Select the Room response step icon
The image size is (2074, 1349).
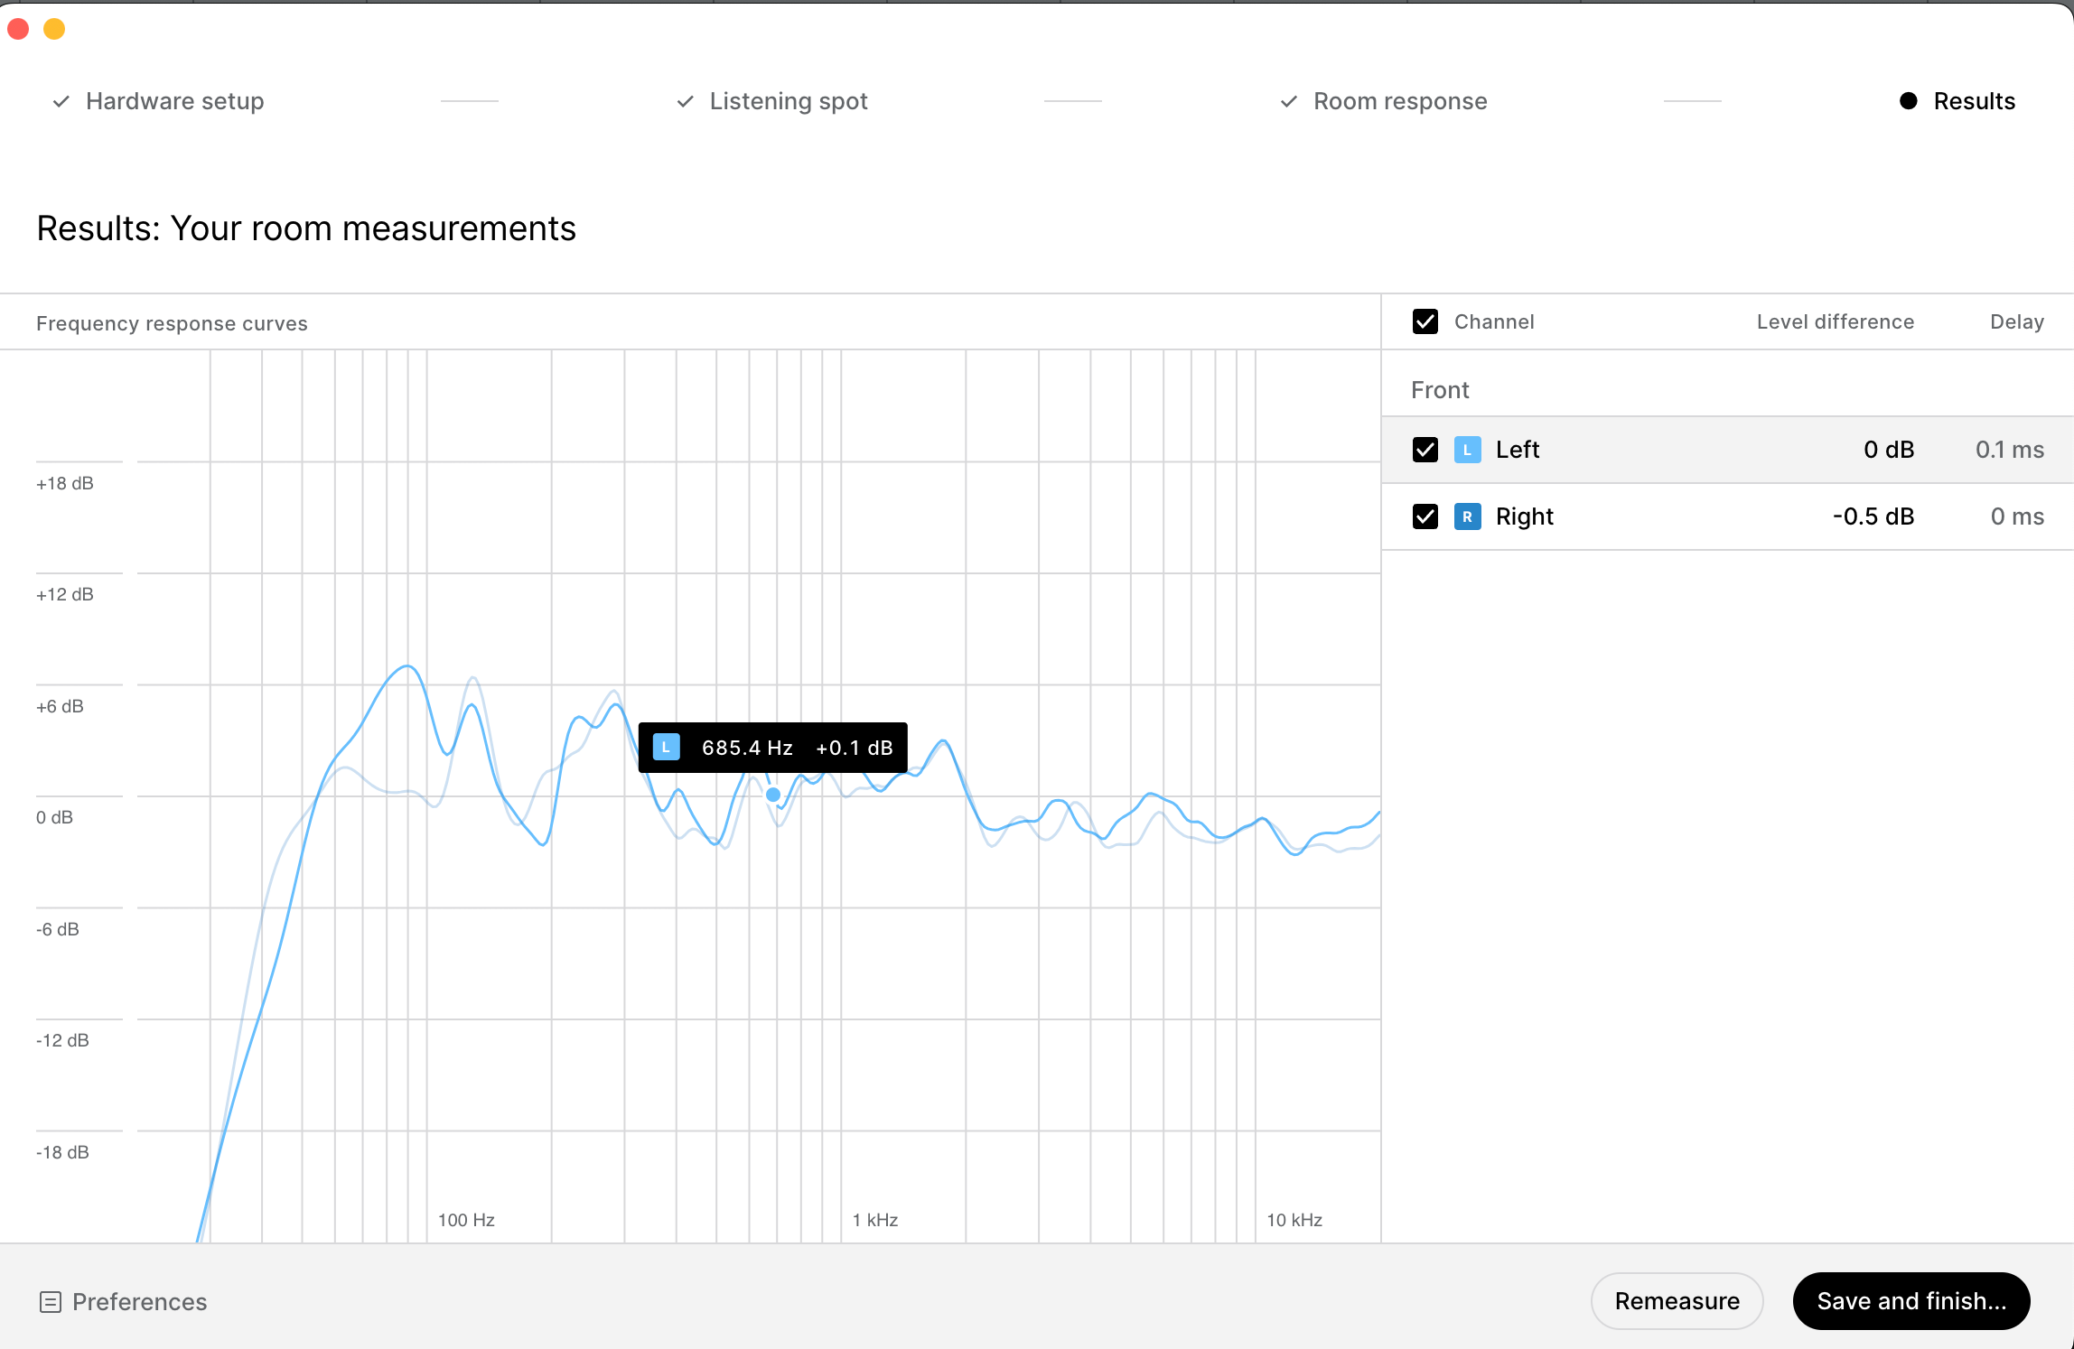[1289, 101]
